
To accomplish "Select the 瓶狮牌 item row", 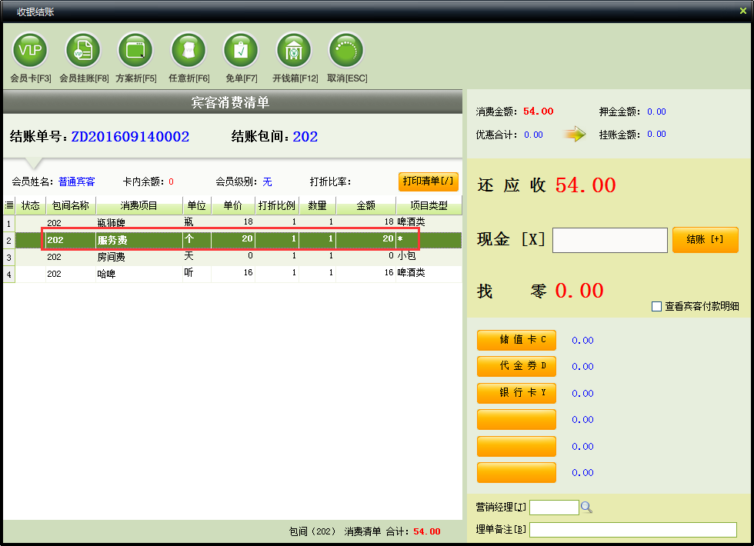I will click(x=232, y=222).
